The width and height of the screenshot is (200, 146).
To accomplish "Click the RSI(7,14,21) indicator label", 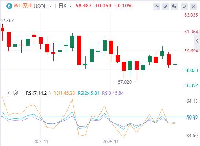I will pos(38,93).
